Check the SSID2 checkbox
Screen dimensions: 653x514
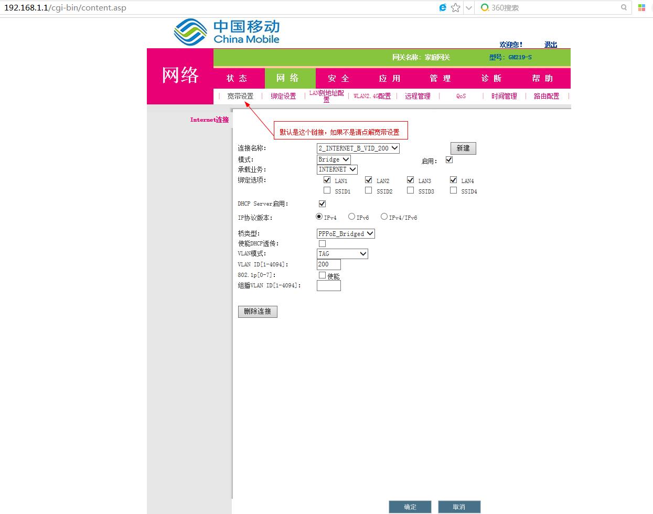pyautogui.click(x=368, y=190)
